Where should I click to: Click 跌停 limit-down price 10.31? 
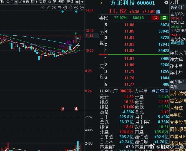pyautogui.click(x=164, y=127)
